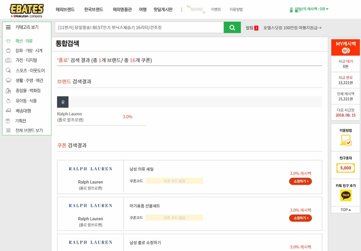Click the chef hat icon for 생활·주방·여견

pos(8,80)
